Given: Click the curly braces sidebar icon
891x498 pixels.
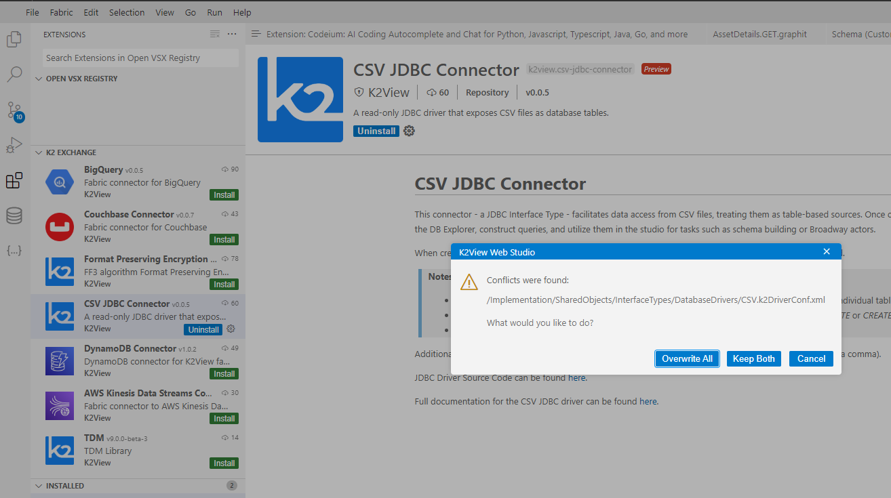Looking at the screenshot, I should 14,251.
